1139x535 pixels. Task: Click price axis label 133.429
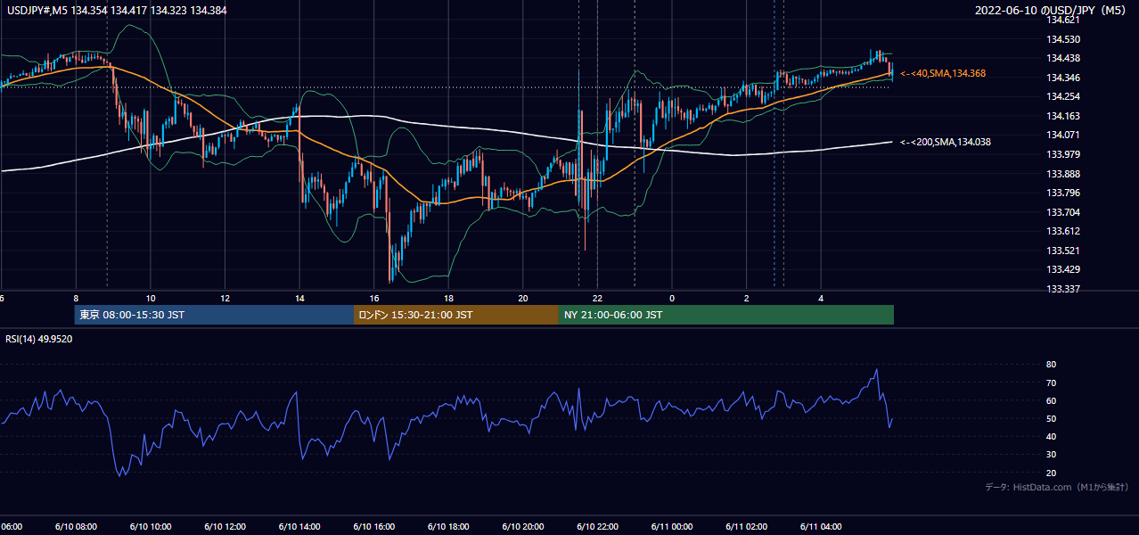pos(1062,269)
